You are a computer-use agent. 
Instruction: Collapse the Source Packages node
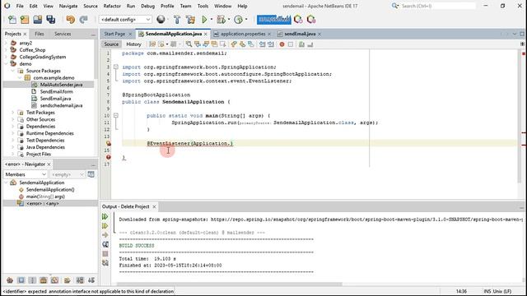click(x=13, y=71)
